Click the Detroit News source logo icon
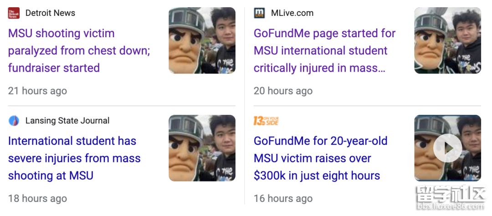Image resolution: width=492 pixels, height=216 pixels. [x=14, y=13]
